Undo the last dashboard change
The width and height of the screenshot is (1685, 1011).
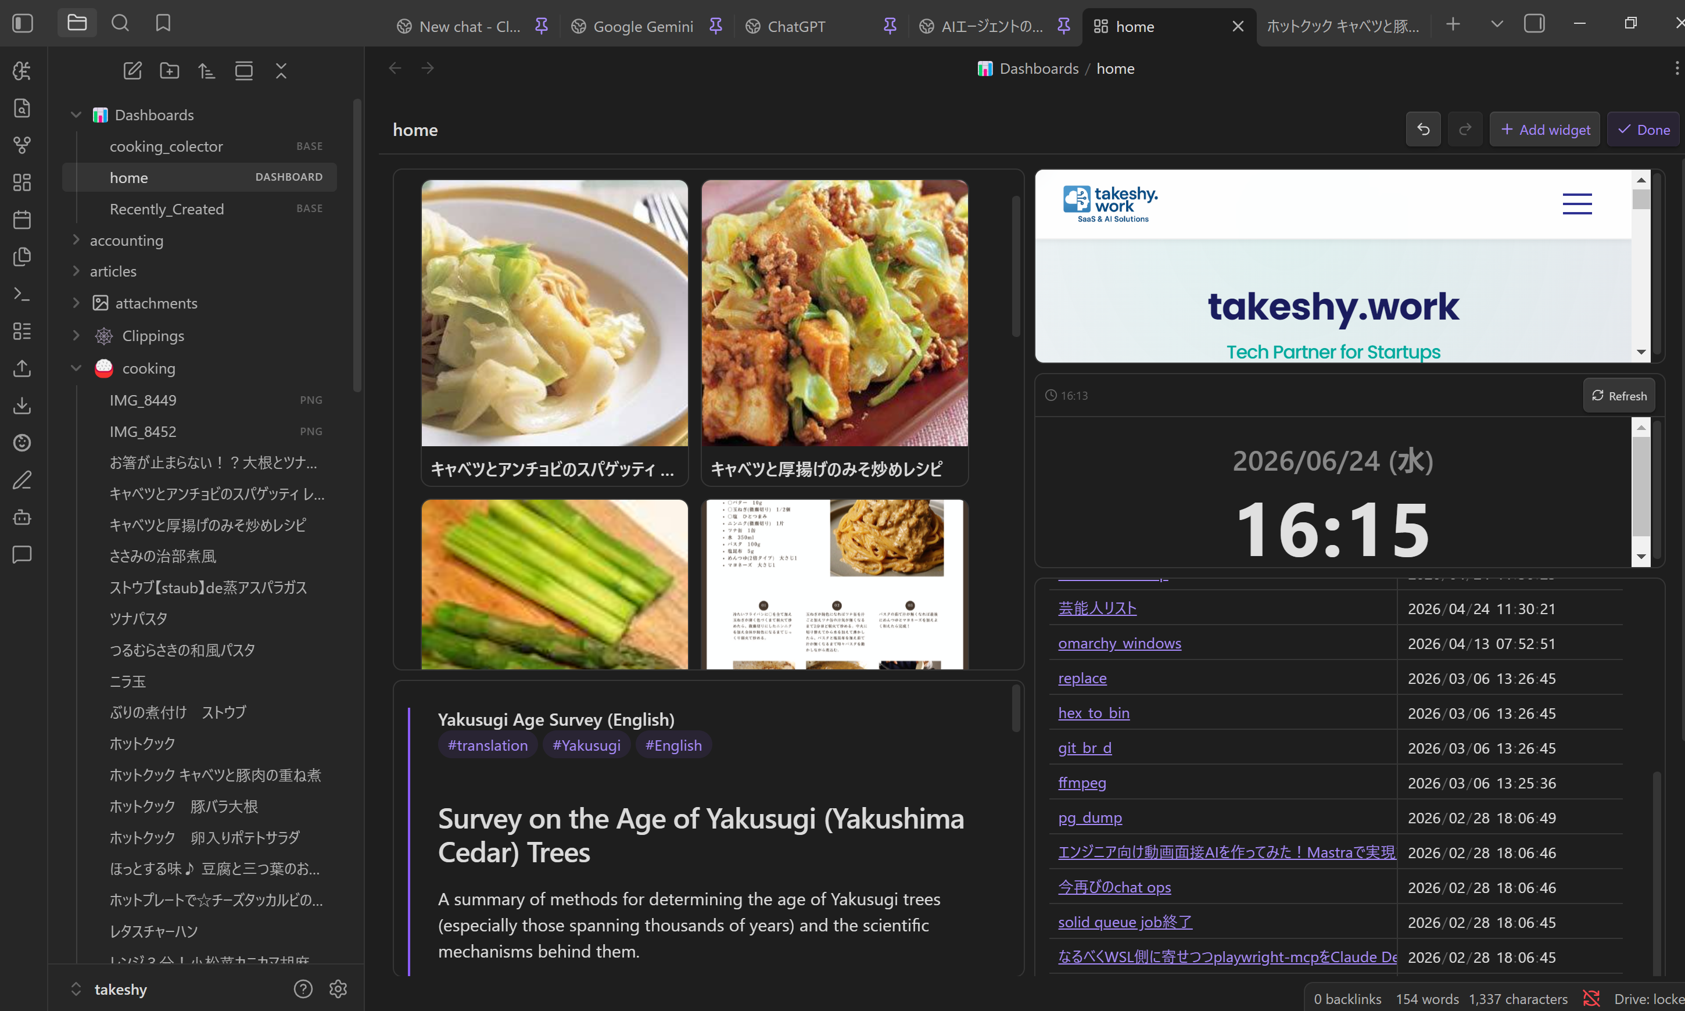click(x=1424, y=130)
